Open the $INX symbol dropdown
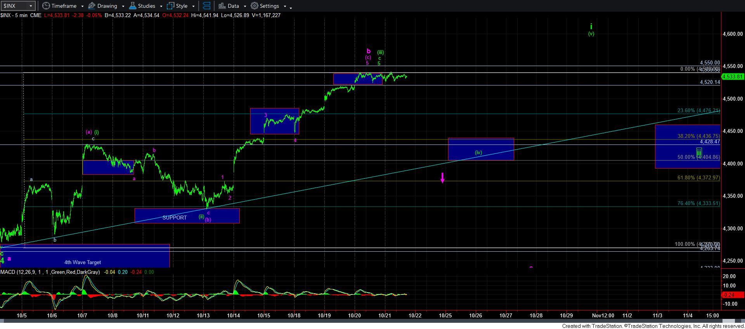Screen dimensions: 745x329 [x=30, y=6]
